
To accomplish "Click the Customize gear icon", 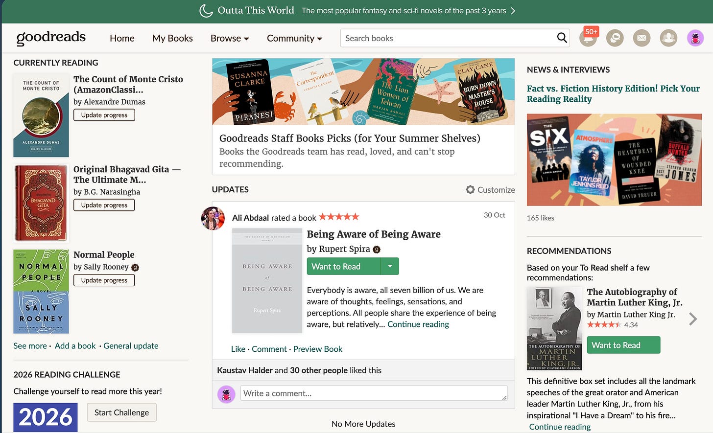I will point(470,189).
